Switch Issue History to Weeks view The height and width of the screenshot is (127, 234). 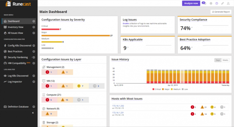[225, 60]
